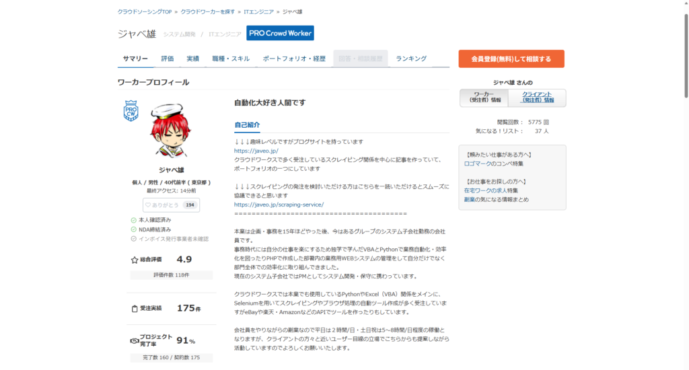Click the star icon beside 総合評価

pos(135,260)
